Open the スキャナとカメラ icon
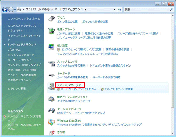This screenshot has height=137, width=176. 52,63
